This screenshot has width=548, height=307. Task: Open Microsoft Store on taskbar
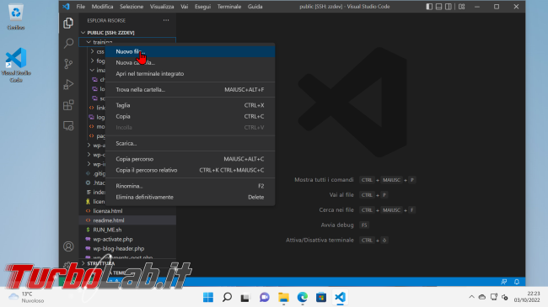pyautogui.click(x=321, y=297)
